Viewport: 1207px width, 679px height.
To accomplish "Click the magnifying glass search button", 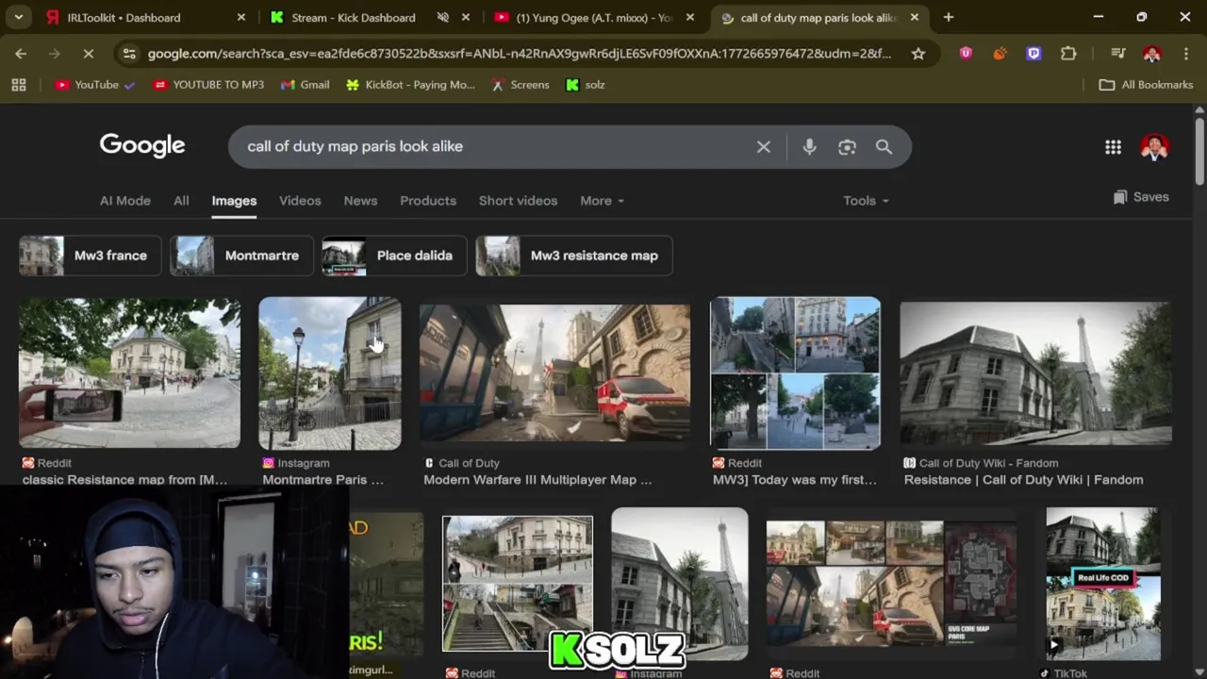I will coord(884,147).
